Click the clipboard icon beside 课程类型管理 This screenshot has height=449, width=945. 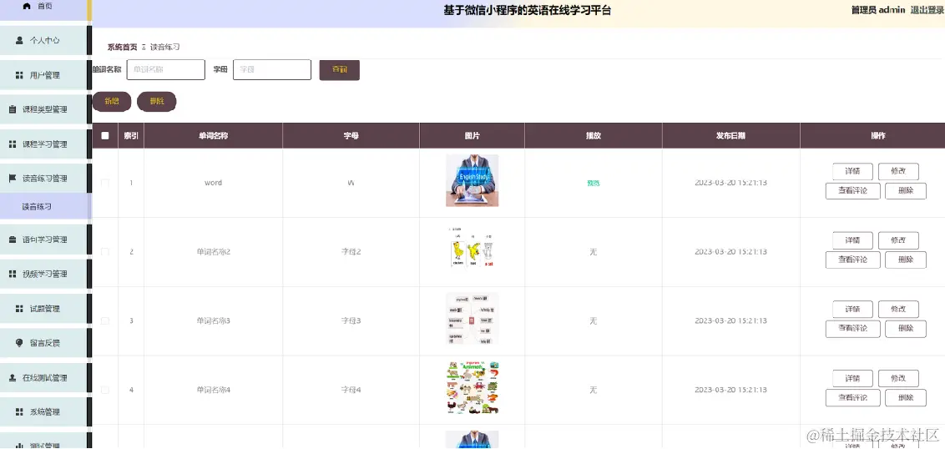pyautogui.click(x=12, y=109)
